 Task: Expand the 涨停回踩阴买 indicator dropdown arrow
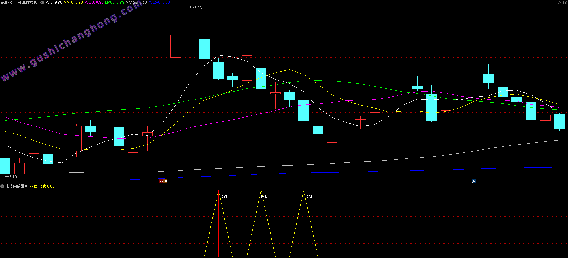[x=3, y=186]
